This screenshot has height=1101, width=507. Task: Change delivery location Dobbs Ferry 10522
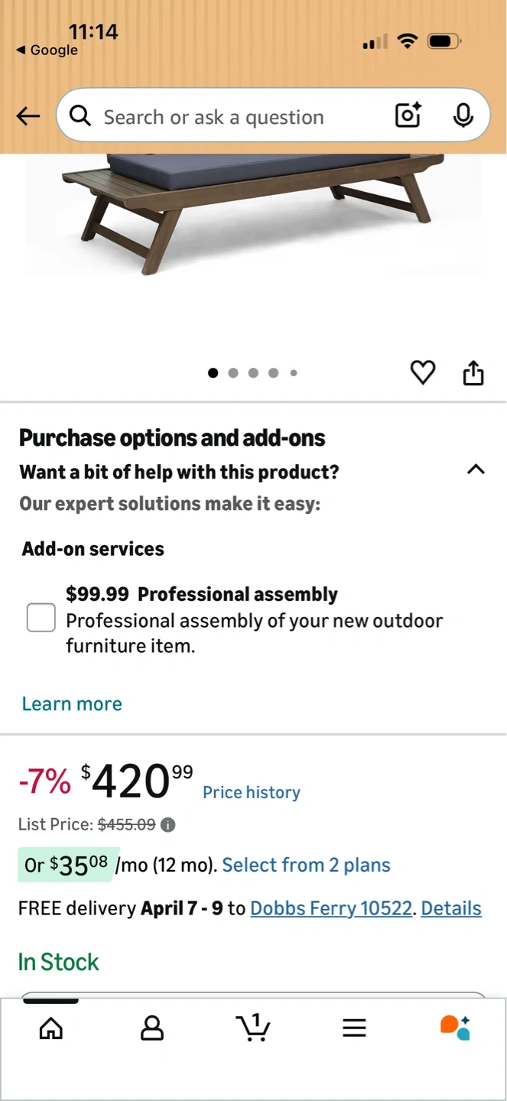click(331, 908)
